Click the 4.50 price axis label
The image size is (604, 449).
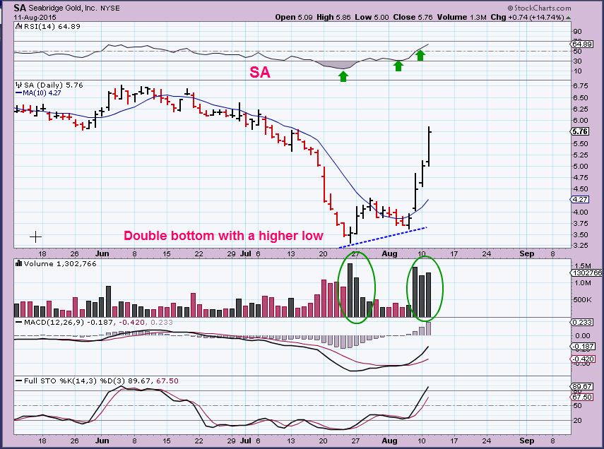coord(581,189)
